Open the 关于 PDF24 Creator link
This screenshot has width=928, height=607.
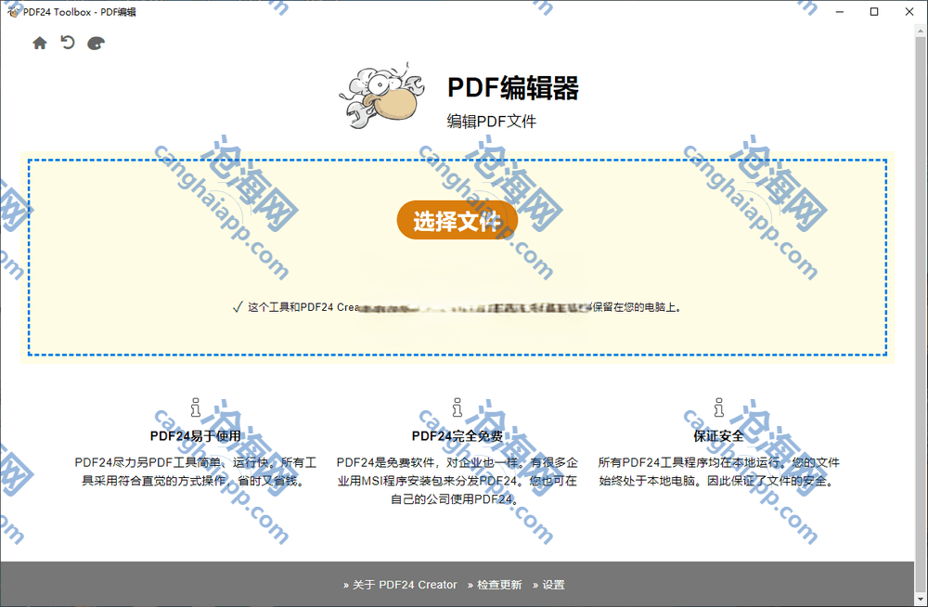coord(401,585)
